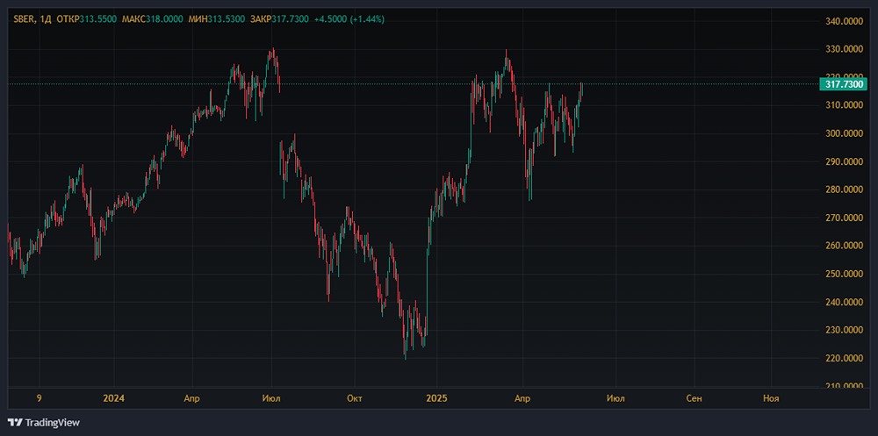The image size is (878, 436).
Task: Select the Окт marker on time axis
Action: coord(355,397)
